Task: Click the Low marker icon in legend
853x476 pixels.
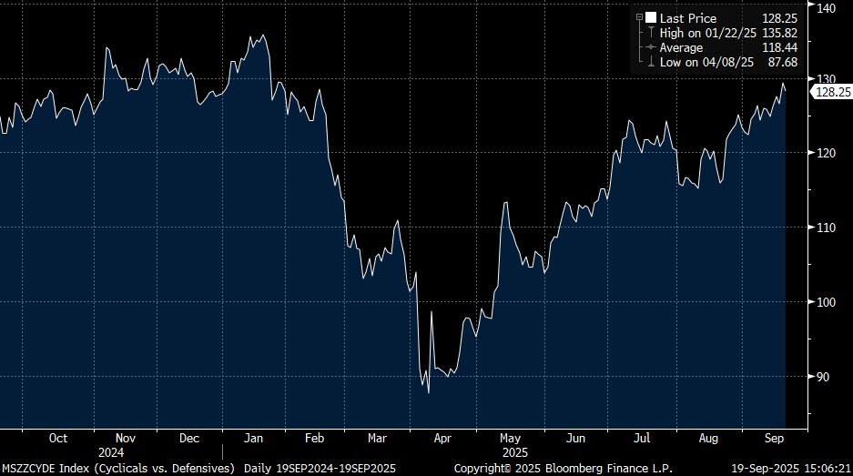Action: pyautogui.click(x=651, y=62)
